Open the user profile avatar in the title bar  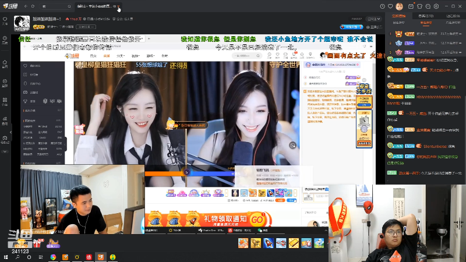[399, 6]
